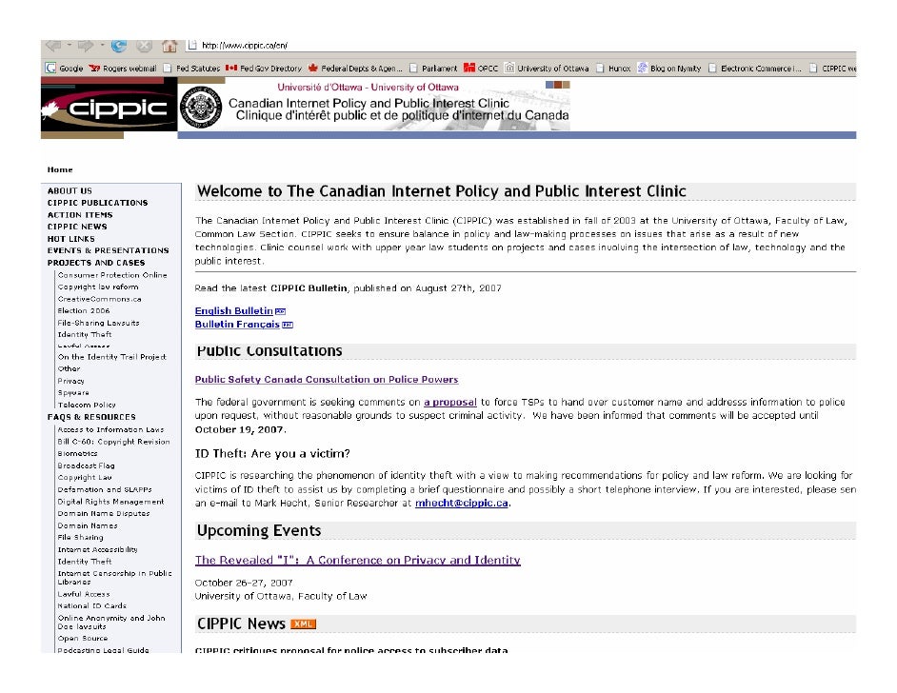Open the Hunox bookmark

click(x=613, y=68)
